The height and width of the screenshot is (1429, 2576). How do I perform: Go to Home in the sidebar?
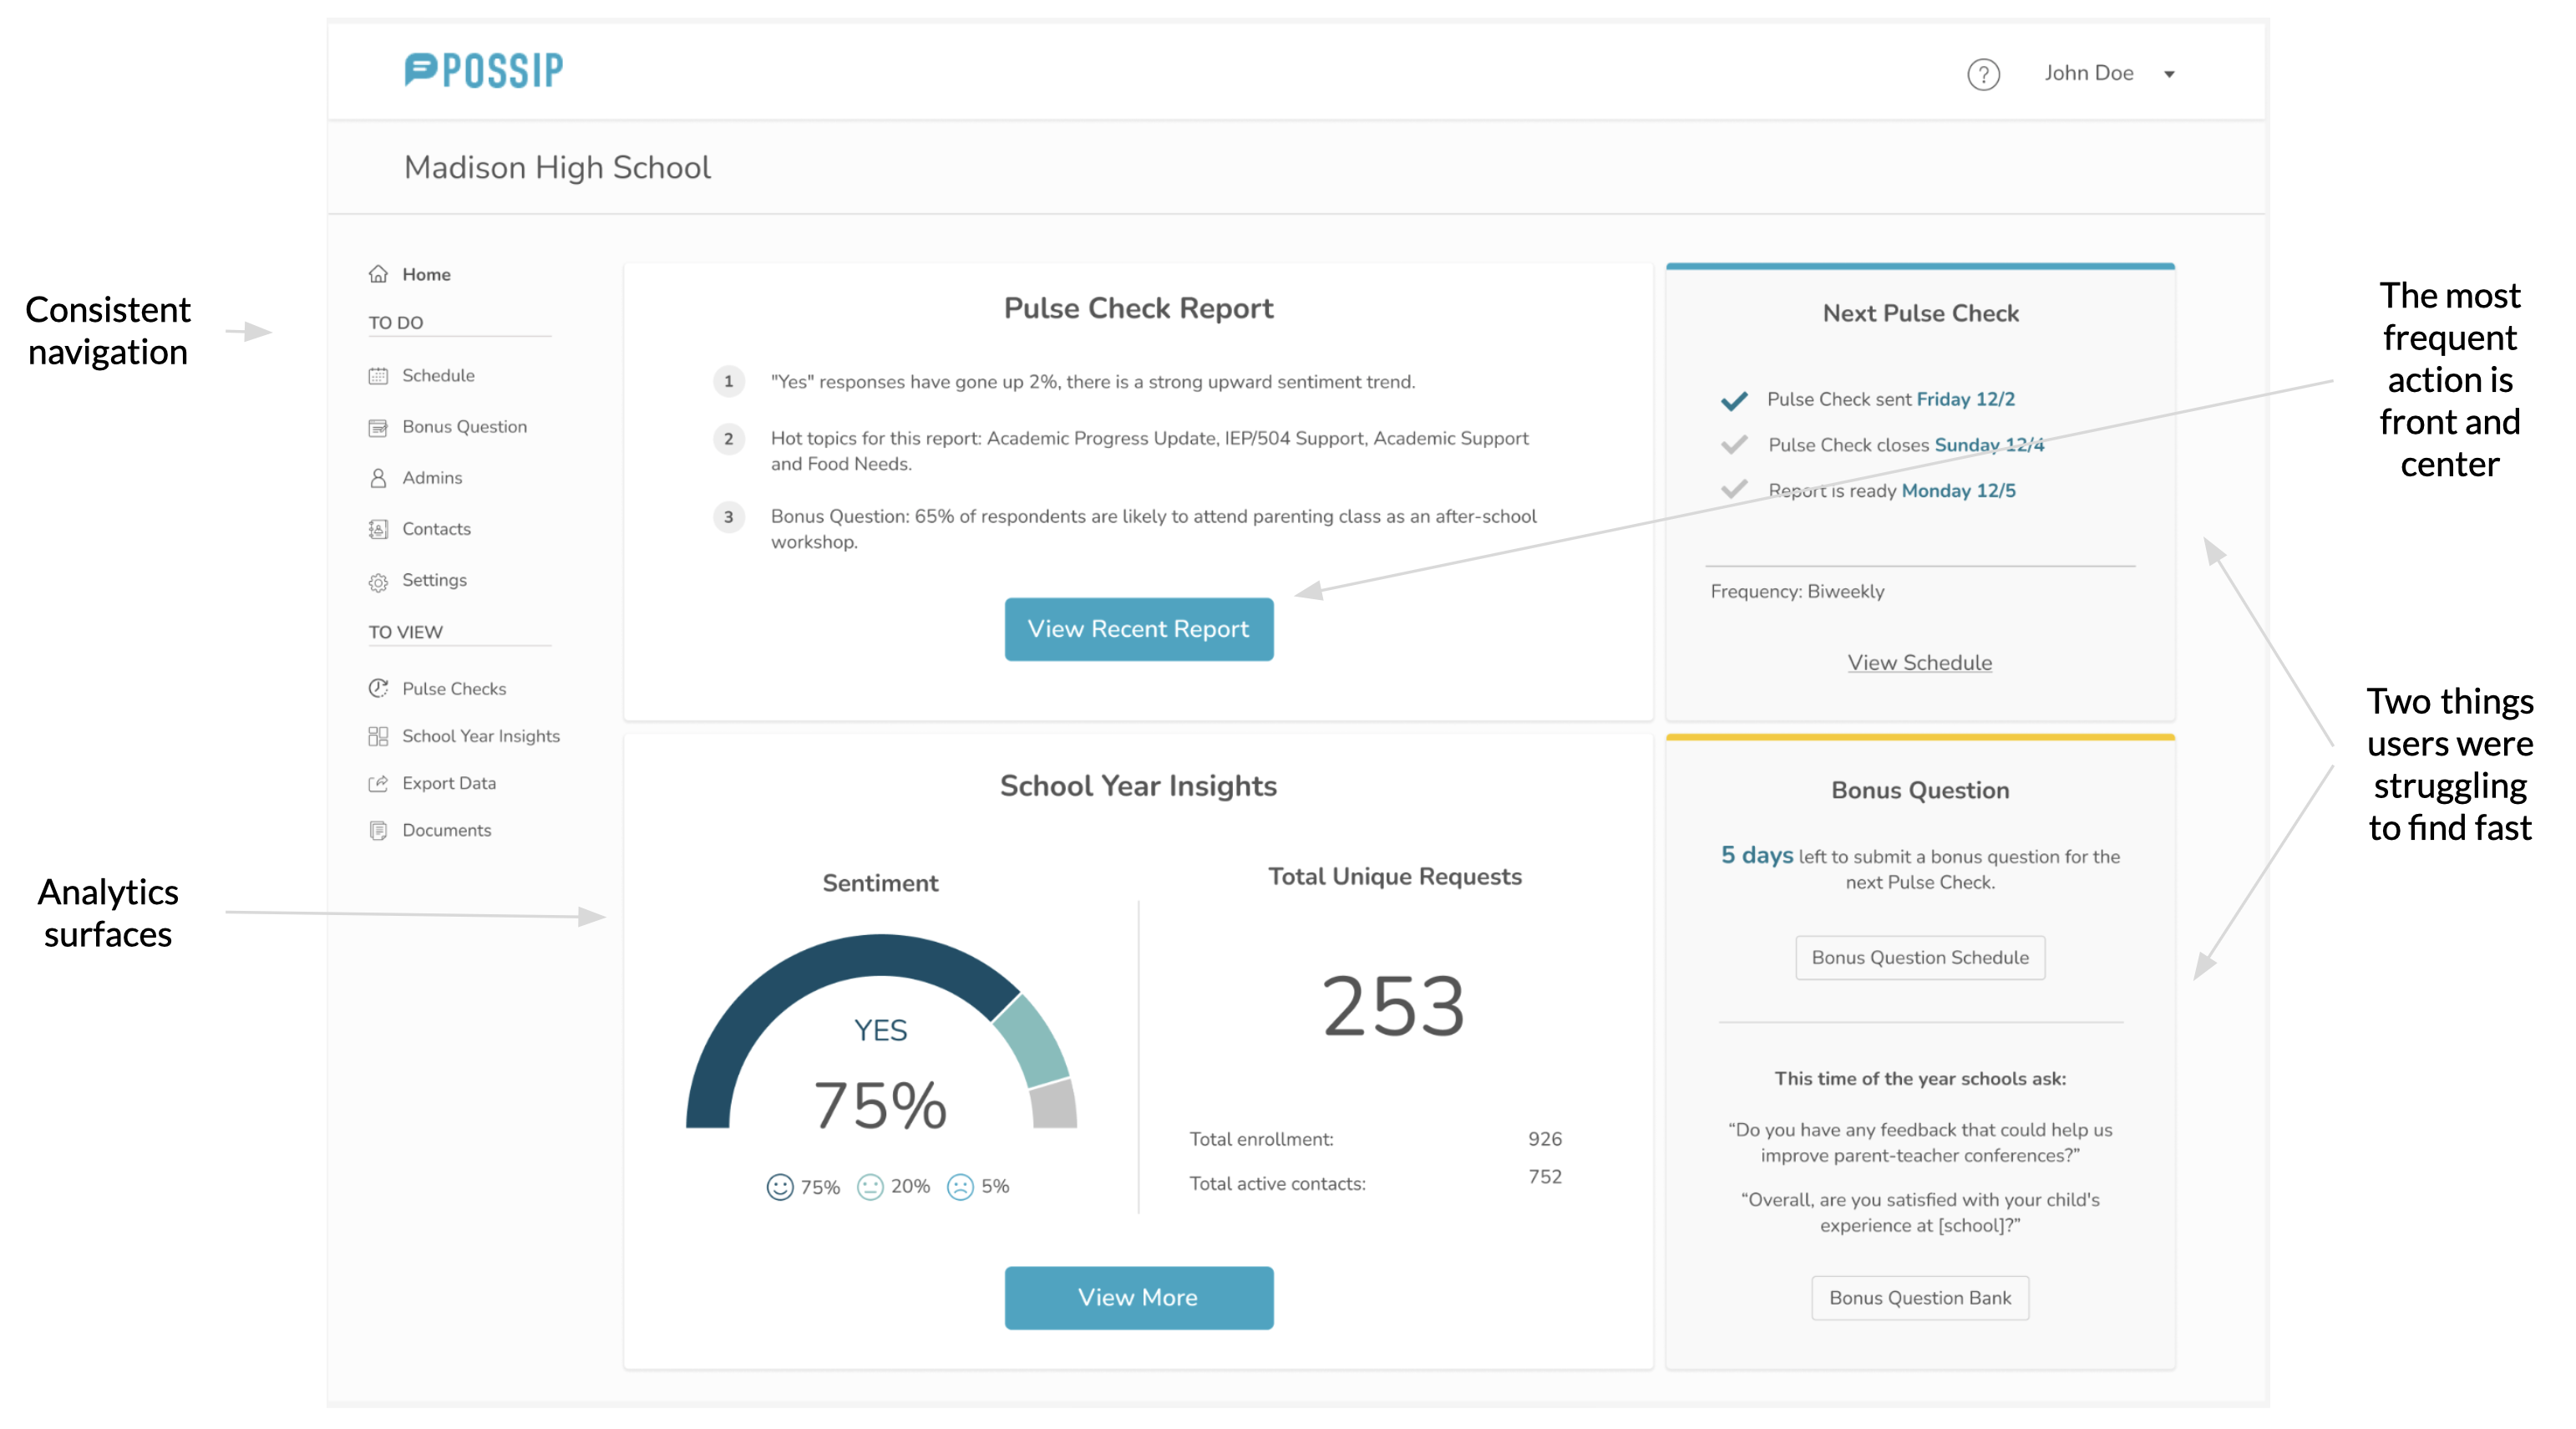[426, 274]
